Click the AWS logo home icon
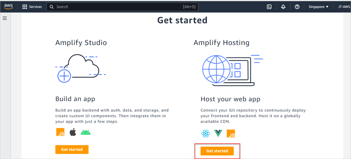 (x=8, y=7)
